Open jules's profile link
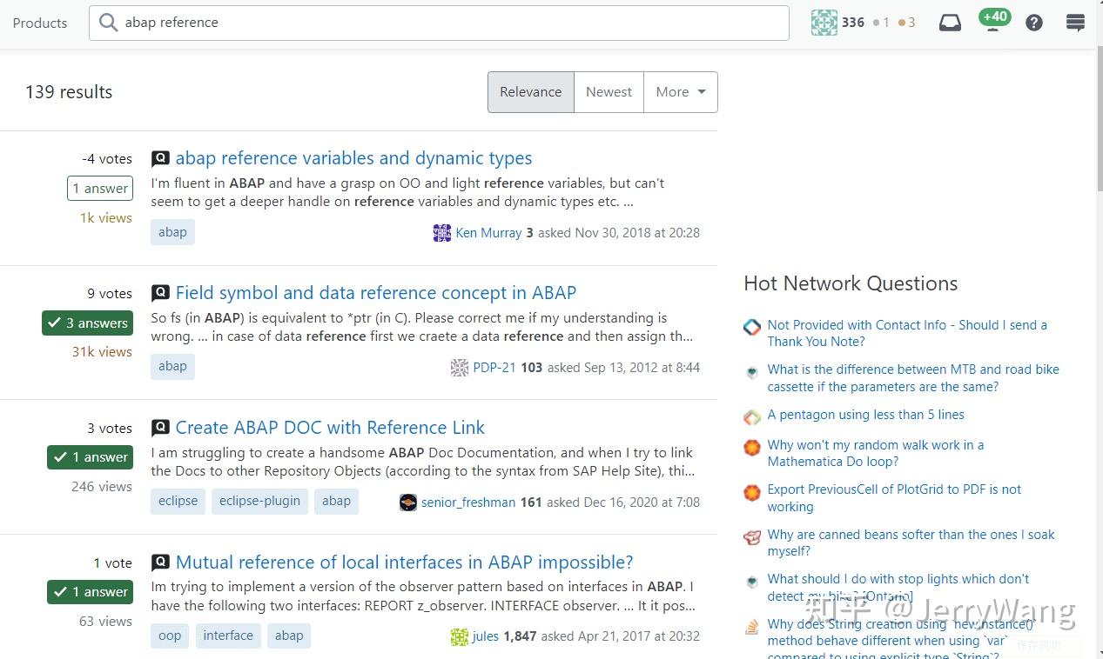This screenshot has height=659, width=1103. [486, 636]
